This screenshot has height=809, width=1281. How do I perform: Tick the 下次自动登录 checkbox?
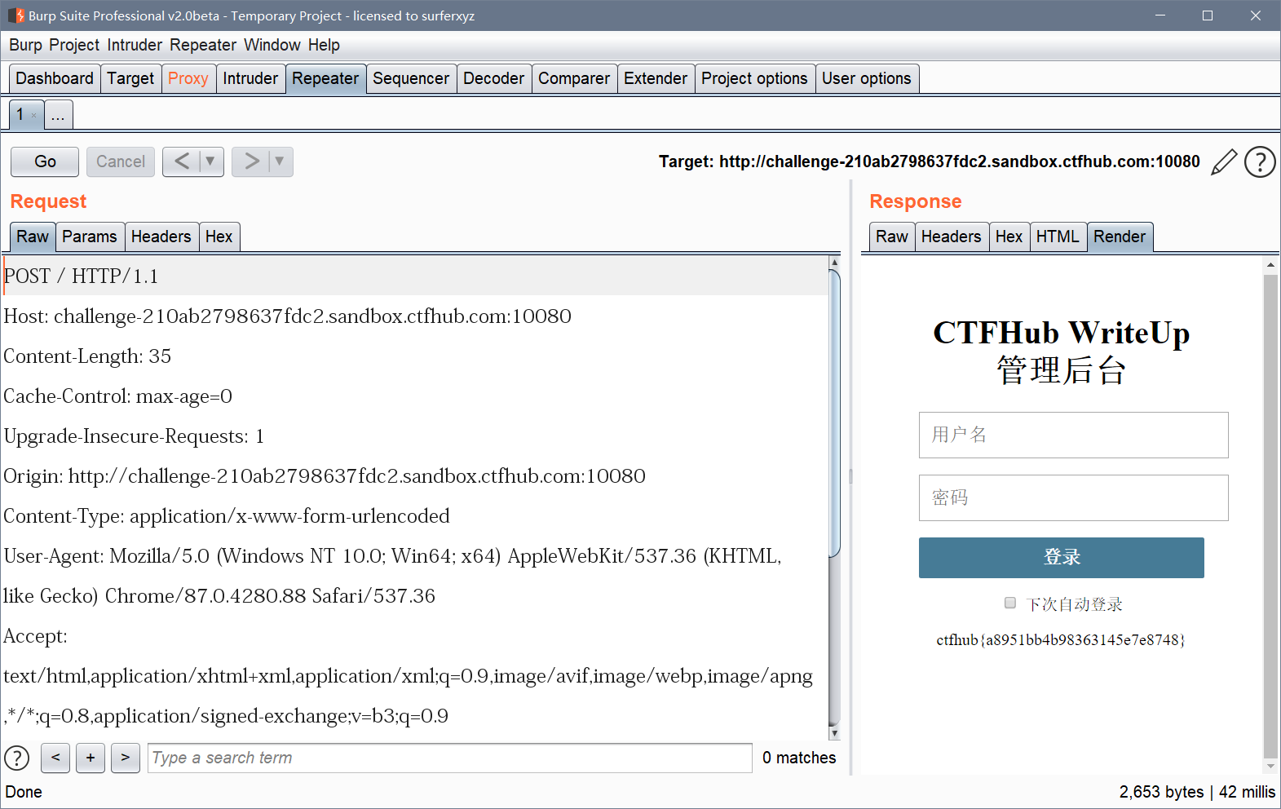click(x=1010, y=603)
